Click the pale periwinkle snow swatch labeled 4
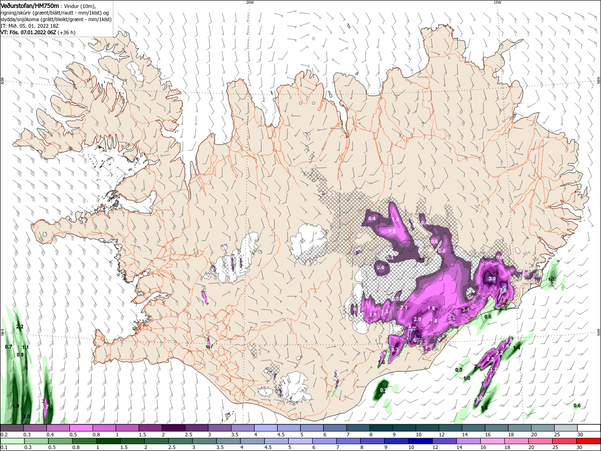Image resolution: width=601 pixels, height=451 pixels. pos(266,428)
